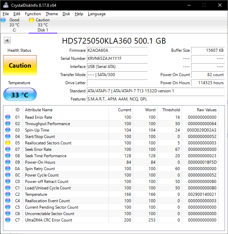Open the Disk menu
This screenshot has height=234, width=228.
pyautogui.click(x=66, y=14)
